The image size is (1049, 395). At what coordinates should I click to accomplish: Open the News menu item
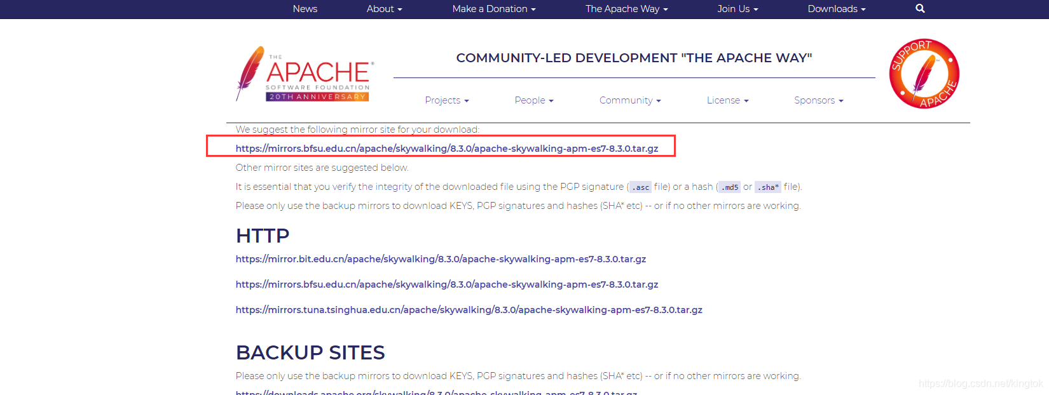tap(305, 9)
